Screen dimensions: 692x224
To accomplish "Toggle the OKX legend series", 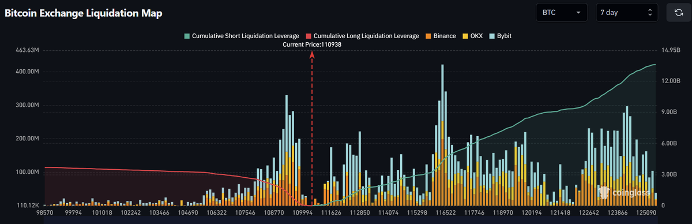I will tap(473, 36).
